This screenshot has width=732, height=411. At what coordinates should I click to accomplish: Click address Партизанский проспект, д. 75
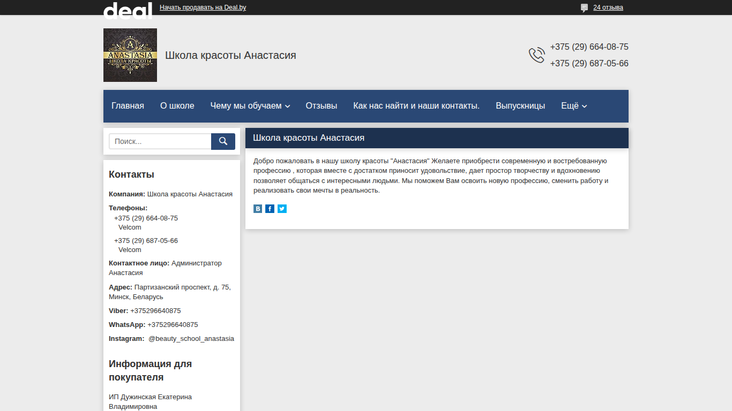point(182,287)
